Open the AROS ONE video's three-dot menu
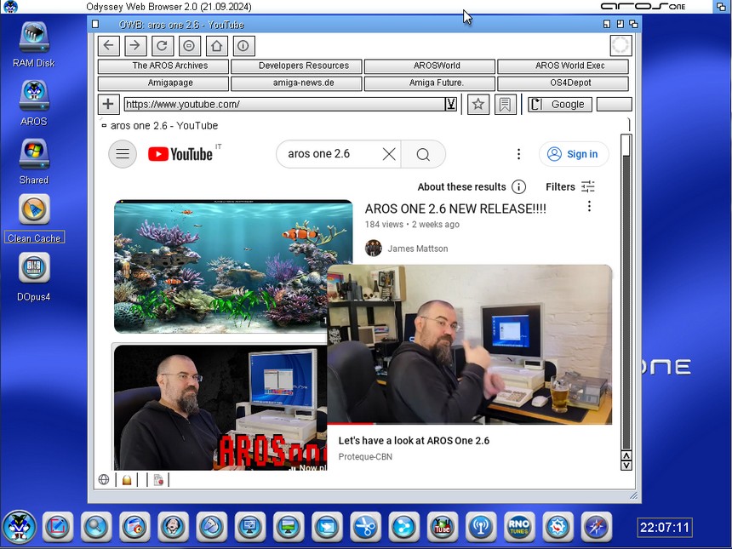This screenshot has height=549, width=732. pyautogui.click(x=589, y=207)
